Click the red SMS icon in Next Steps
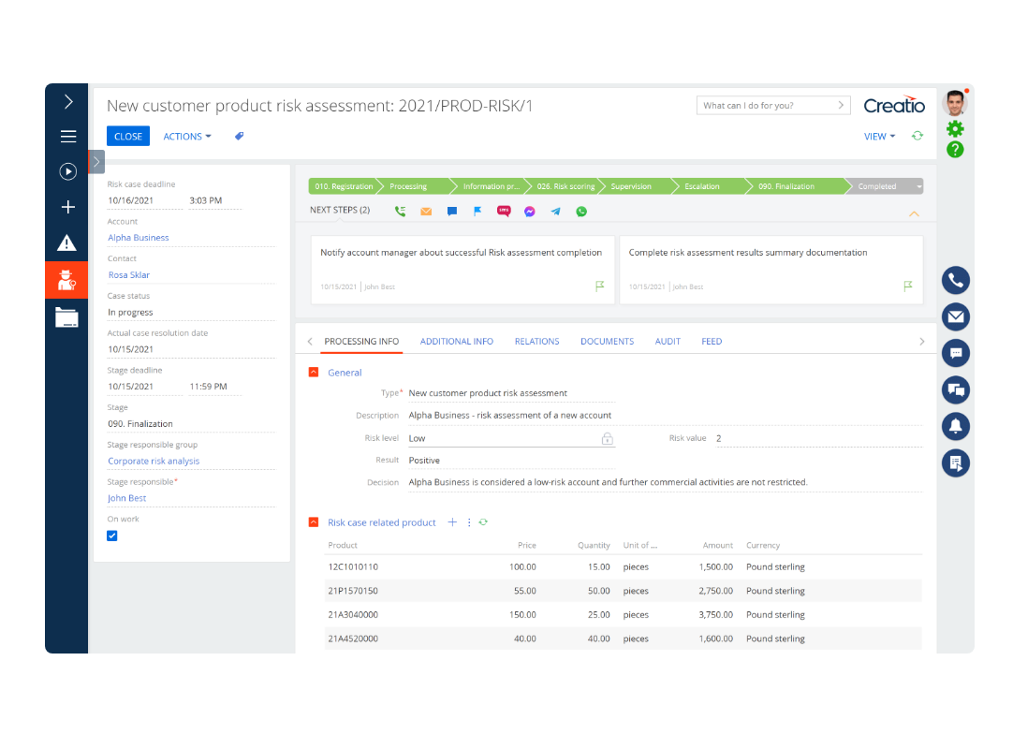Screen dimensions: 1013x749 504,212
